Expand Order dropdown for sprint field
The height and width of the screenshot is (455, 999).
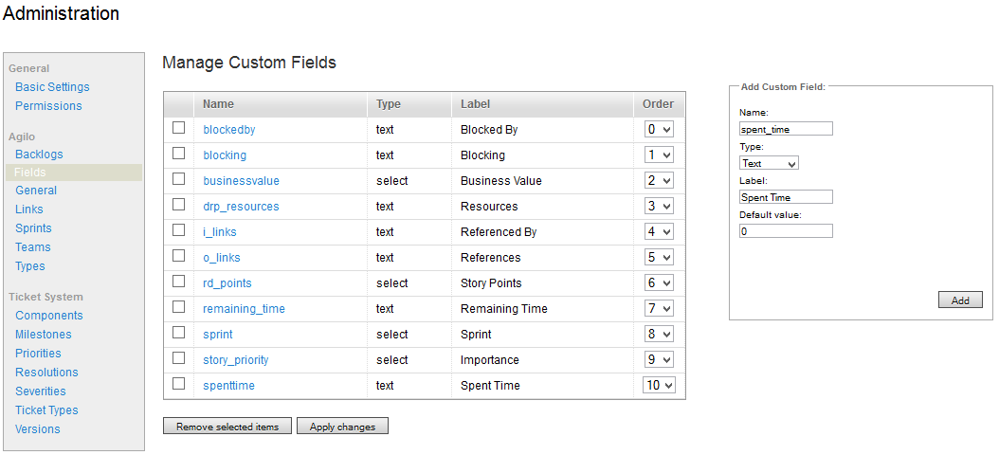click(x=659, y=334)
